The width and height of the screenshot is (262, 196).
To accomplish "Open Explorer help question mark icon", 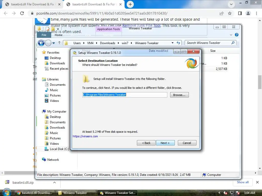I will coord(236,35).
